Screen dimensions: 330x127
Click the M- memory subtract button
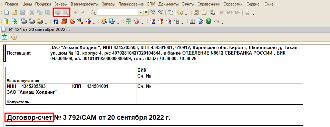(x=237, y=13)
